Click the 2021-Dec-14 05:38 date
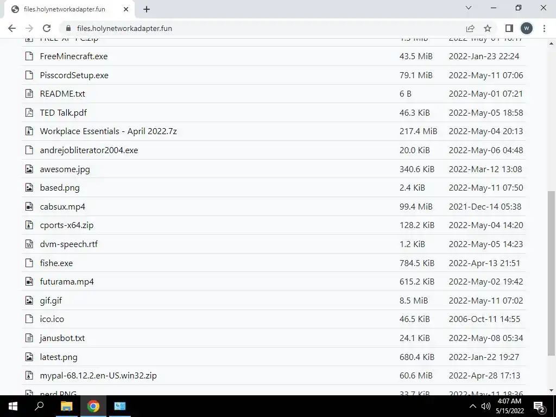 (485, 206)
